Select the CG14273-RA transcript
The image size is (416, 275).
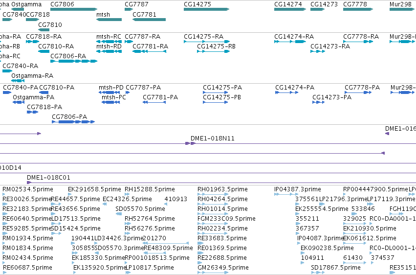click(318, 51)
